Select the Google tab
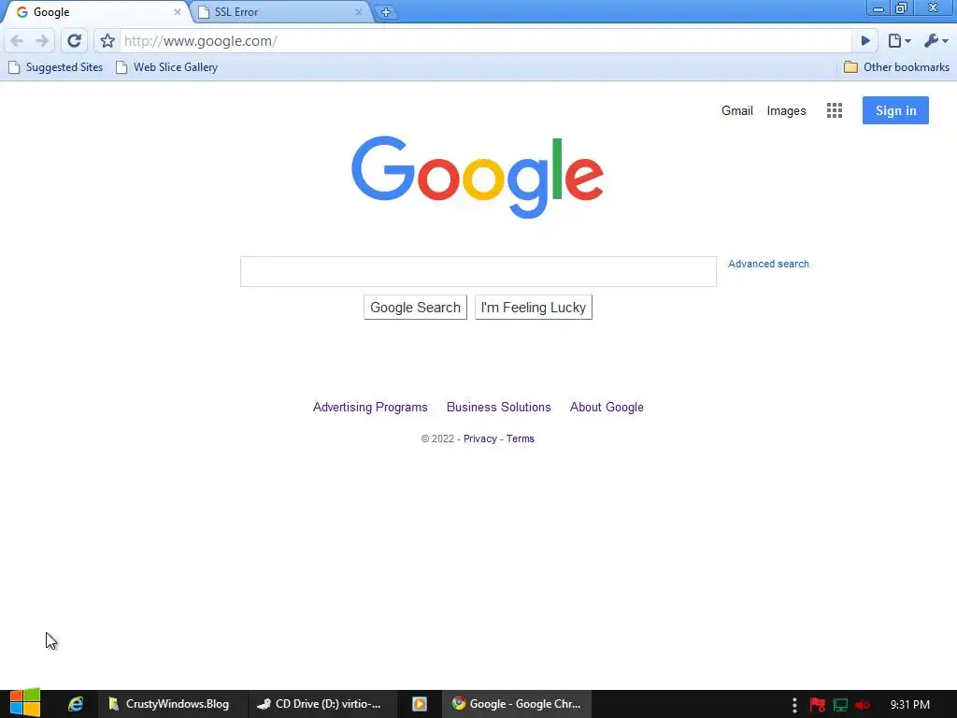 click(97, 11)
